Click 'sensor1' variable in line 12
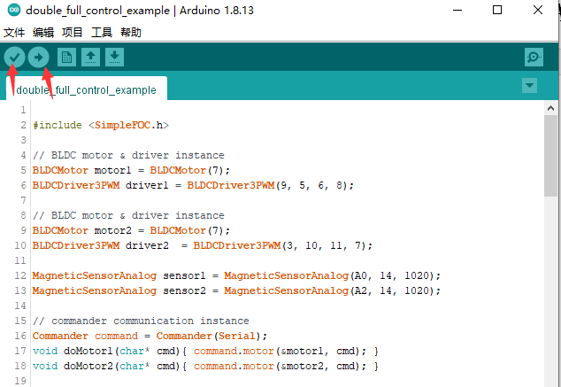The width and height of the screenshot is (561, 387). tap(184, 275)
